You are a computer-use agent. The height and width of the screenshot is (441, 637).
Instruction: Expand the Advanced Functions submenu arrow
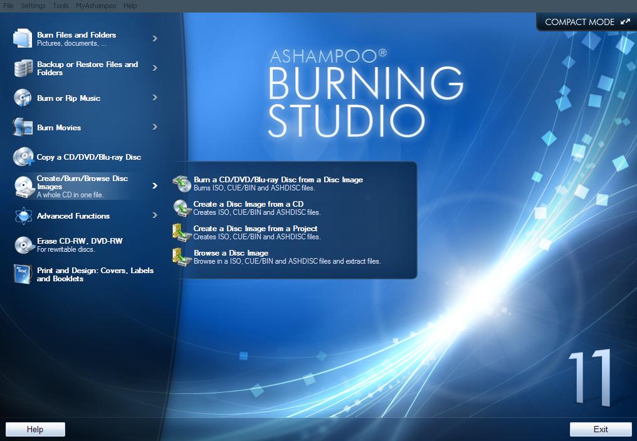point(155,215)
